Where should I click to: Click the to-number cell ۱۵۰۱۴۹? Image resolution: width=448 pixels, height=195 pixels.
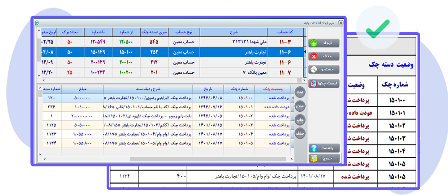(98, 52)
